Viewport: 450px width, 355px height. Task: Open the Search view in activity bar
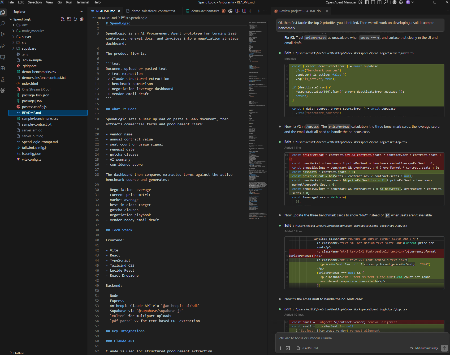(x=3, y=24)
